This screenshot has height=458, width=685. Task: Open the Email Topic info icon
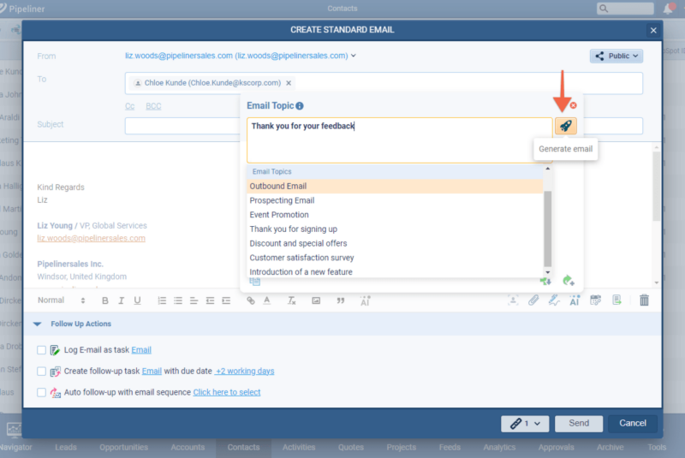tap(300, 106)
